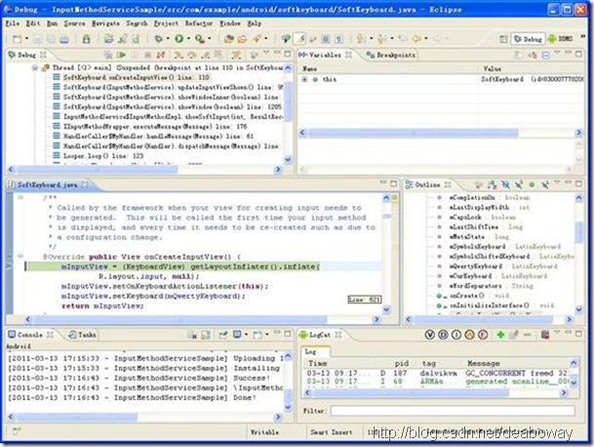Click the Value column header in Variables view

coord(493,68)
